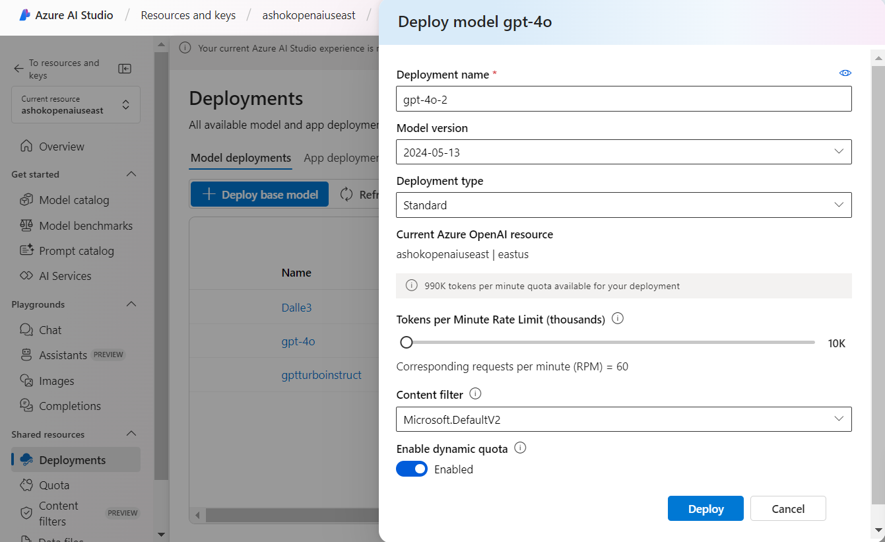Click the Deployments cloud icon

click(26, 459)
